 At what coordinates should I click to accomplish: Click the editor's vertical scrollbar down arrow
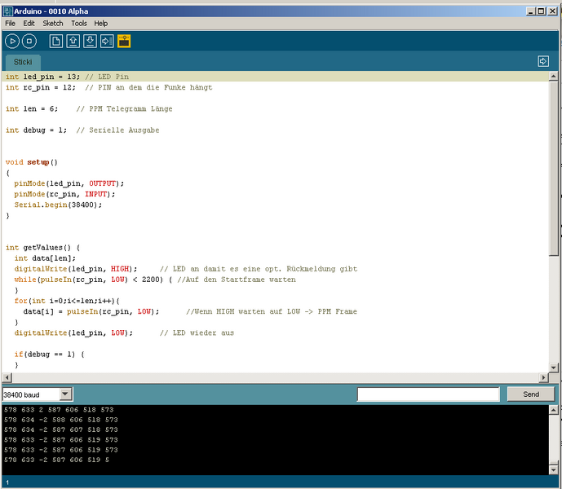(555, 367)
